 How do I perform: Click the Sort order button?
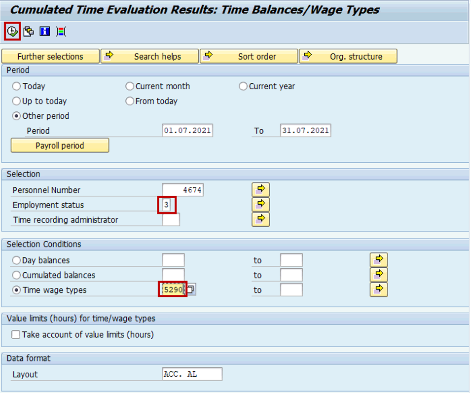249,56
